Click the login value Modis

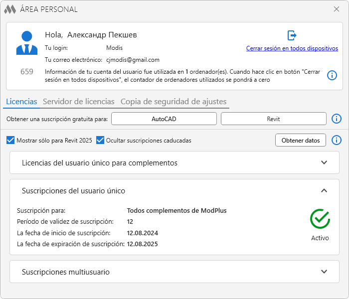tap(114, 48)
